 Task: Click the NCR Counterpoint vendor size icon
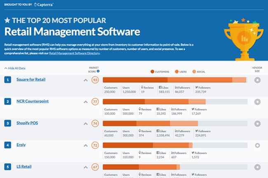point(257,102)
